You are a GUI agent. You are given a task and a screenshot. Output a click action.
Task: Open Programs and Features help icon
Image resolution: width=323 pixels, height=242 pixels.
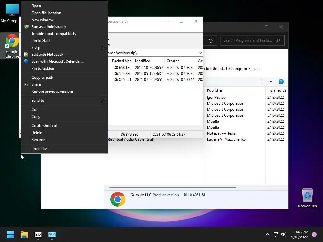point(281,82)
